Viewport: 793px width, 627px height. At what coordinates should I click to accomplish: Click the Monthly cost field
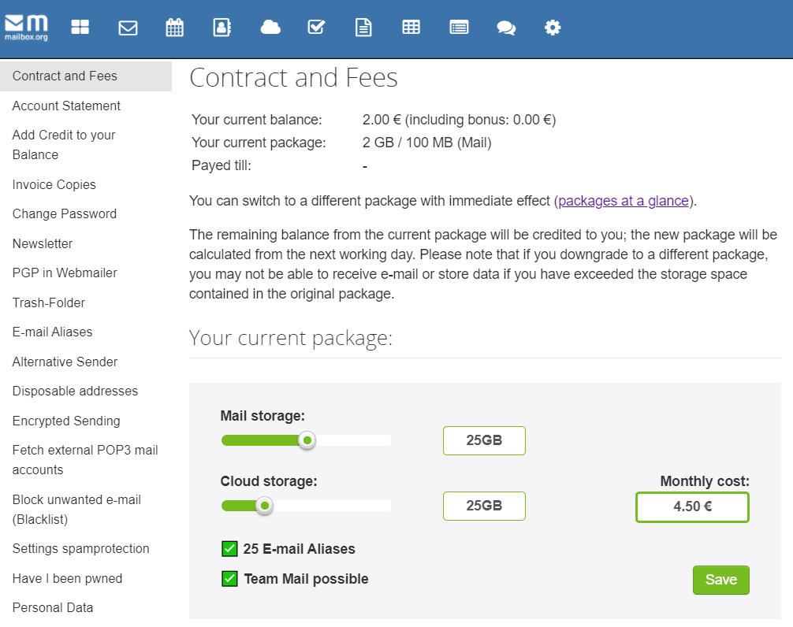(x=692, y=507)
